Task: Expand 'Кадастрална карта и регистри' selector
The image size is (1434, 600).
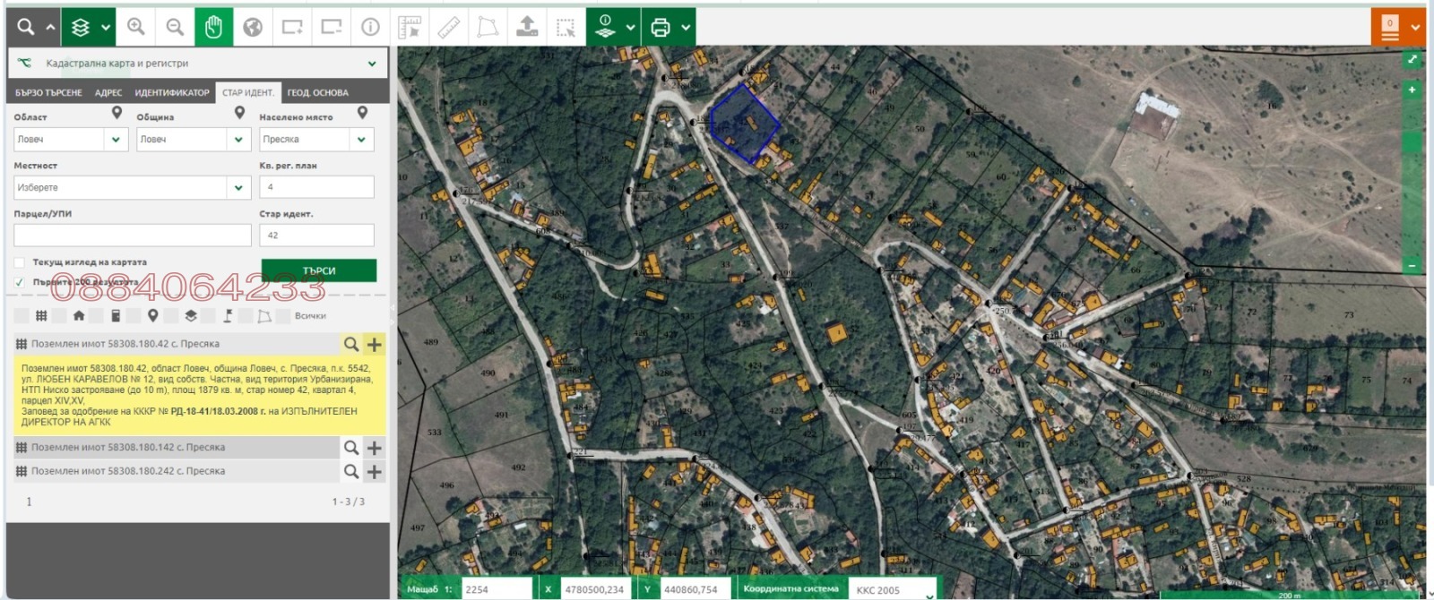Action: tap(371, 64)
